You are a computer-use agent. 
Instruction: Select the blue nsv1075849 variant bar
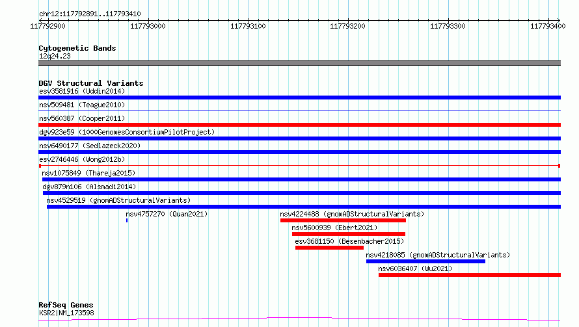301,179
